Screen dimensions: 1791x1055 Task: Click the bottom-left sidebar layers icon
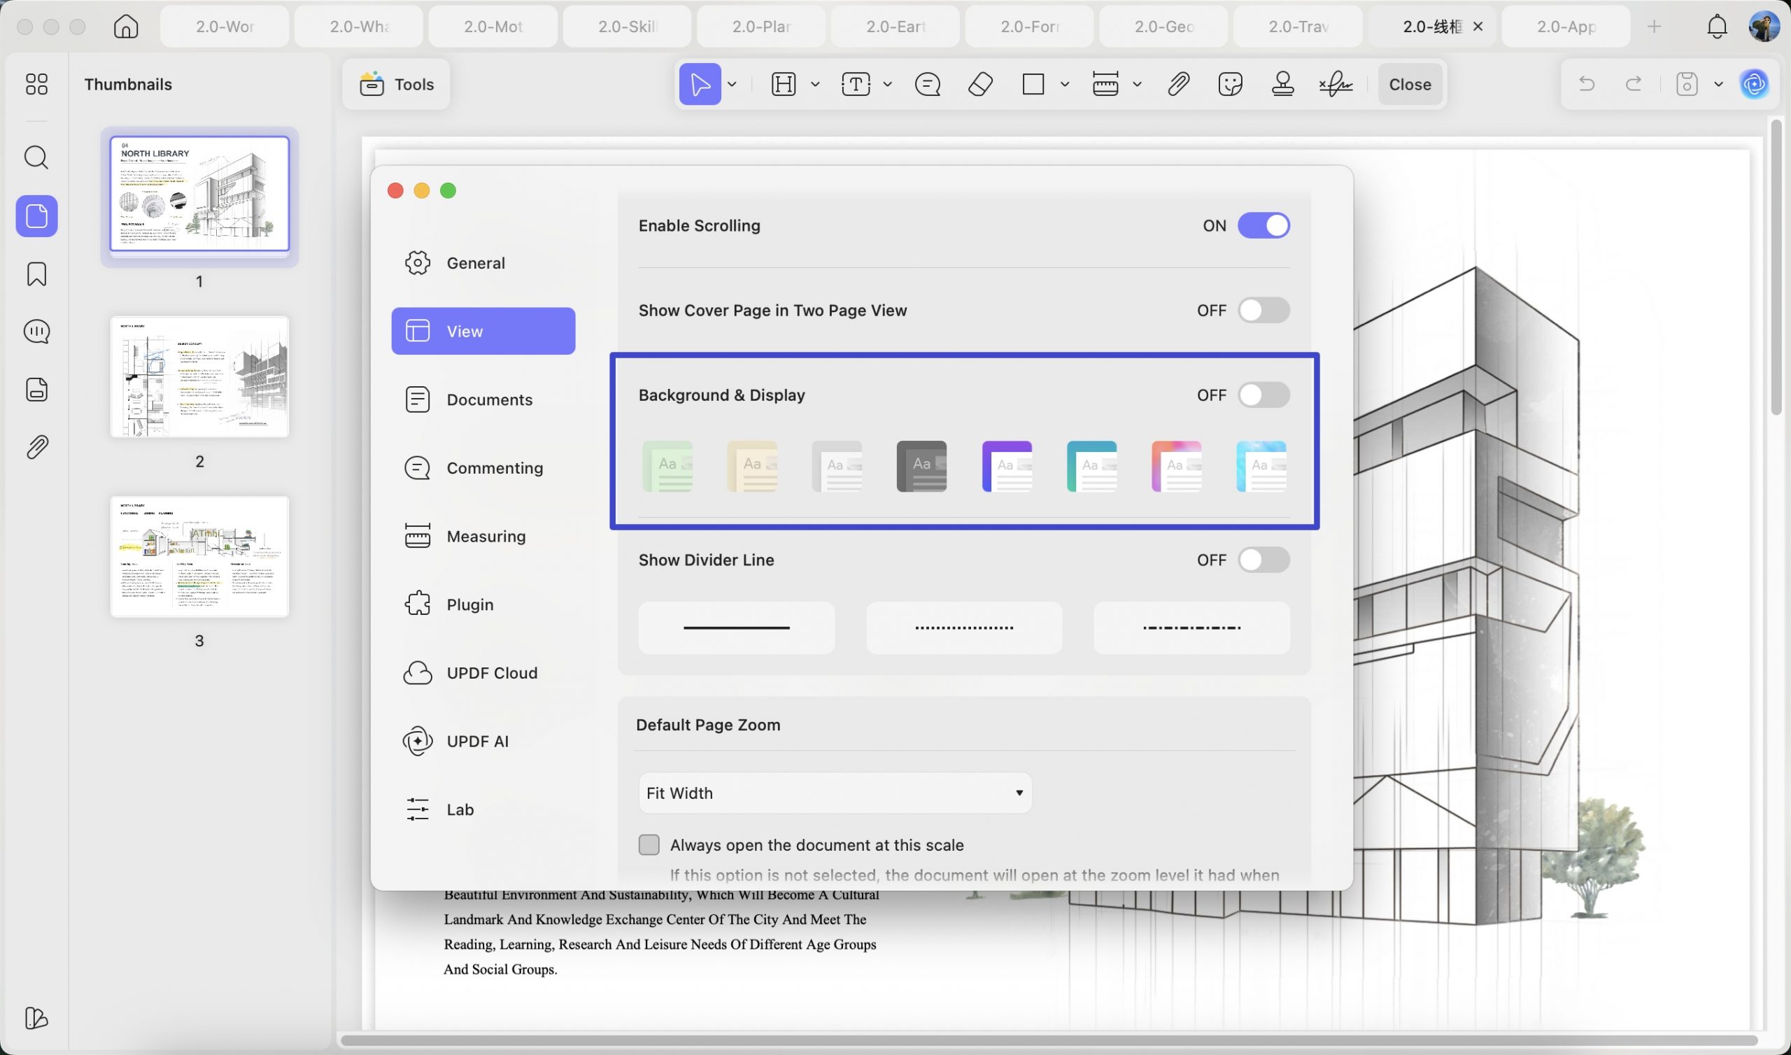pyautogui.click(x=36, y=1018)
